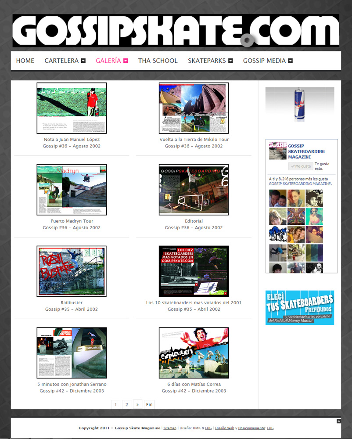Jump to last page with Fin button
352x439 pixels.
149,405
